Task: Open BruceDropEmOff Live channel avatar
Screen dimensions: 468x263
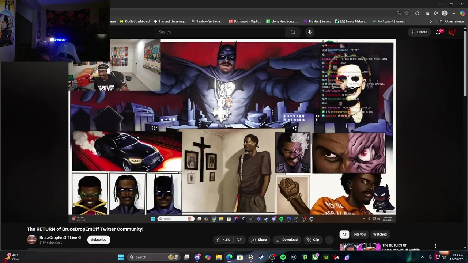Action: (32, 240)
